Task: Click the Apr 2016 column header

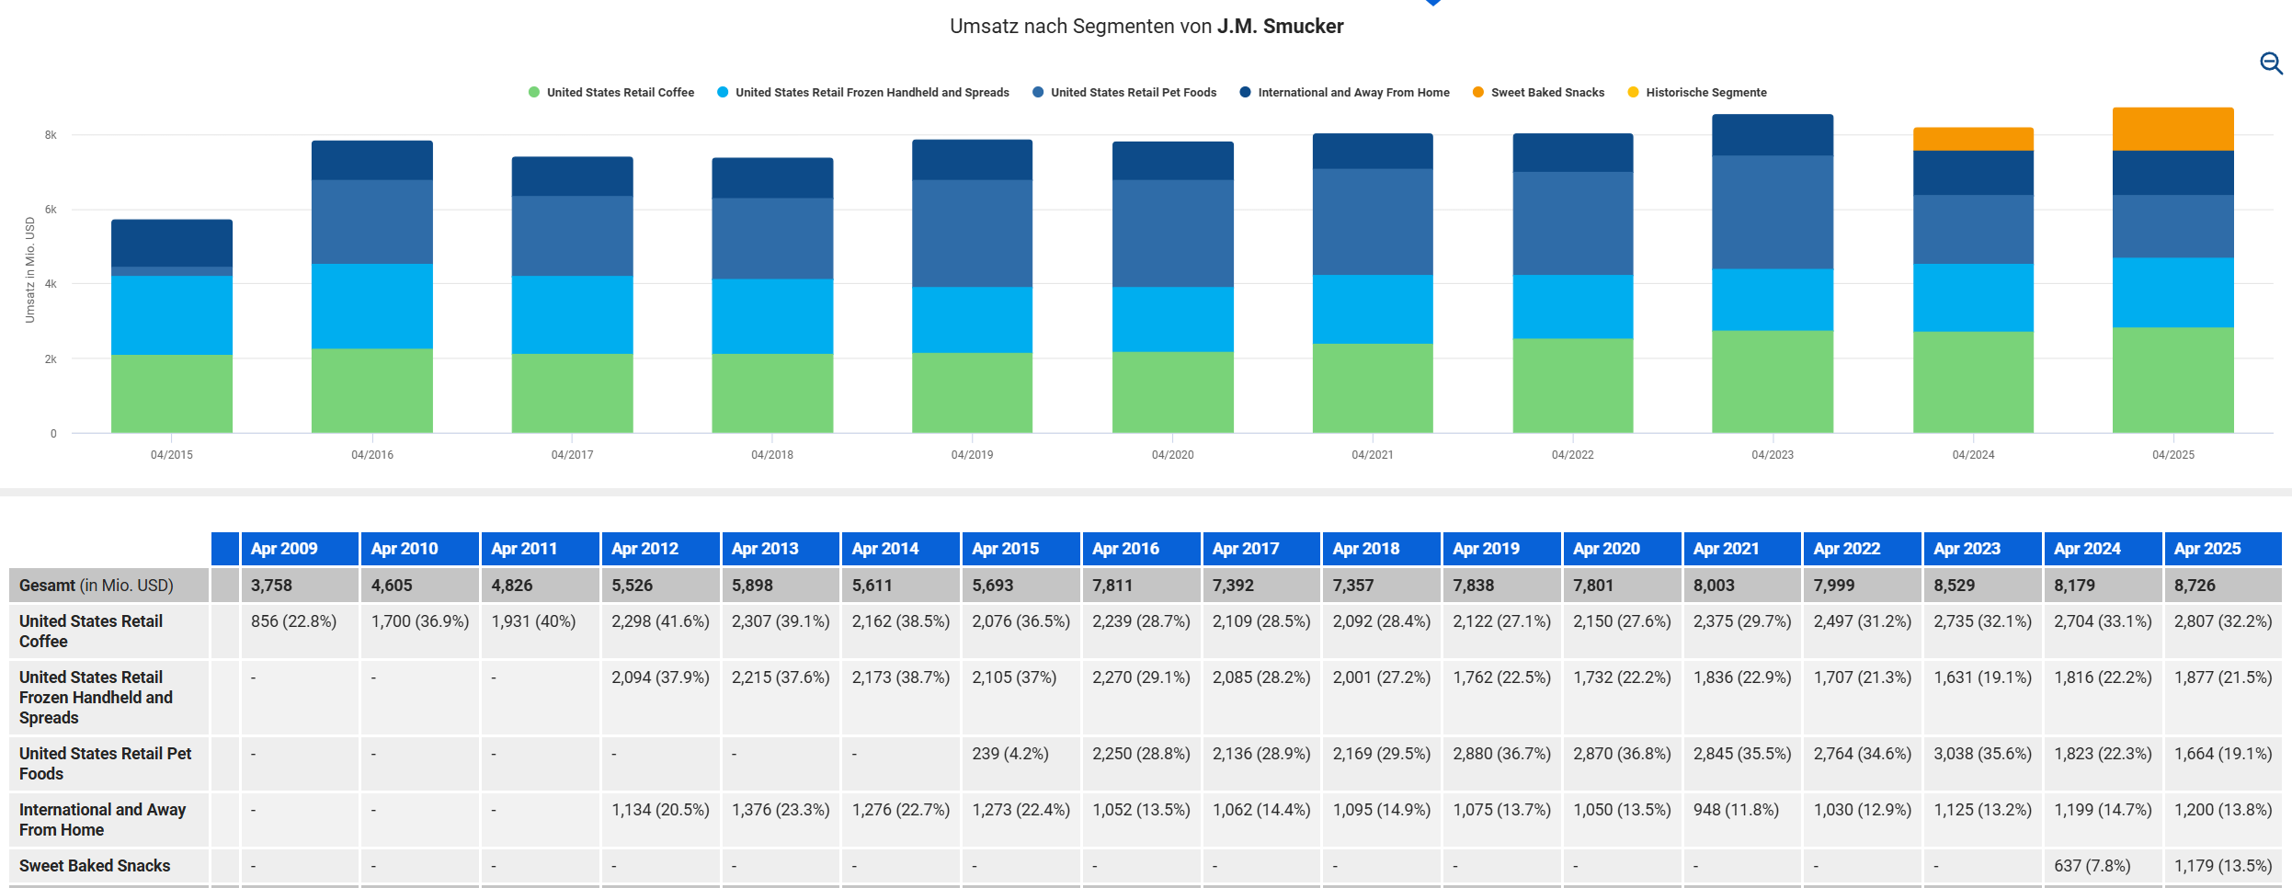Action: [x=1125, y=549]
